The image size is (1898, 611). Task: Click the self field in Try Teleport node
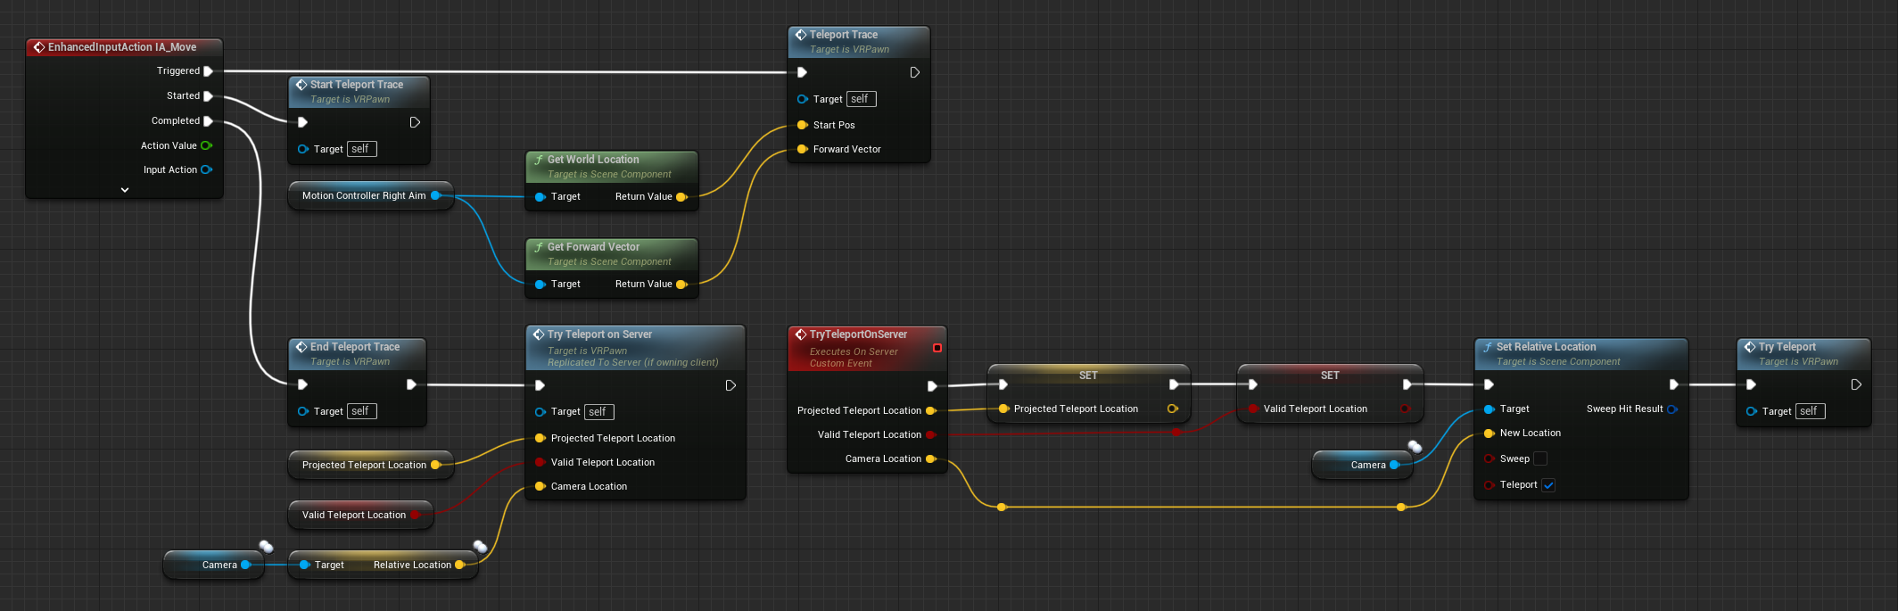pos(1810,411)
